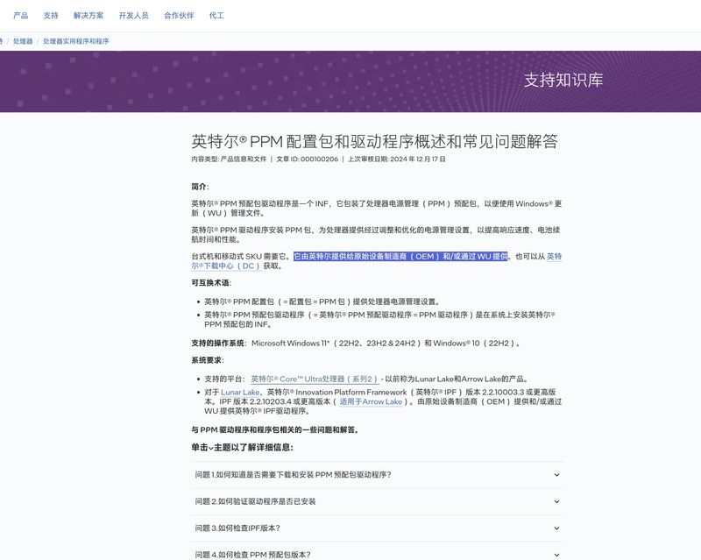Screen dimensions: 701x560
Task: Open the 产品 menu in top navigation
Action: point(21,16)
